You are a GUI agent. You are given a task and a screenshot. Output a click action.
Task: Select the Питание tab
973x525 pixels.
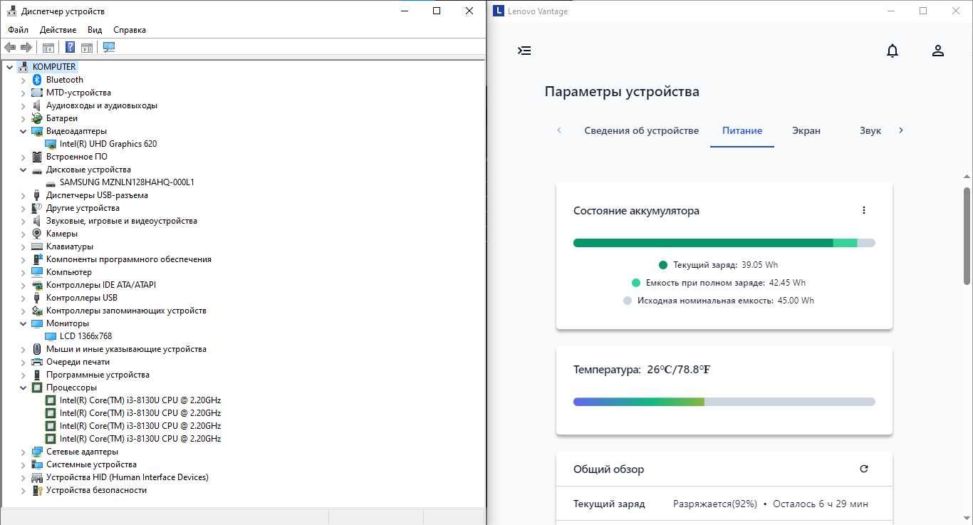(x=742, y=131)
